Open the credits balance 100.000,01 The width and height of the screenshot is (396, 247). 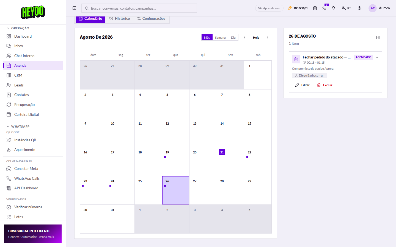[x=298, y=8]
